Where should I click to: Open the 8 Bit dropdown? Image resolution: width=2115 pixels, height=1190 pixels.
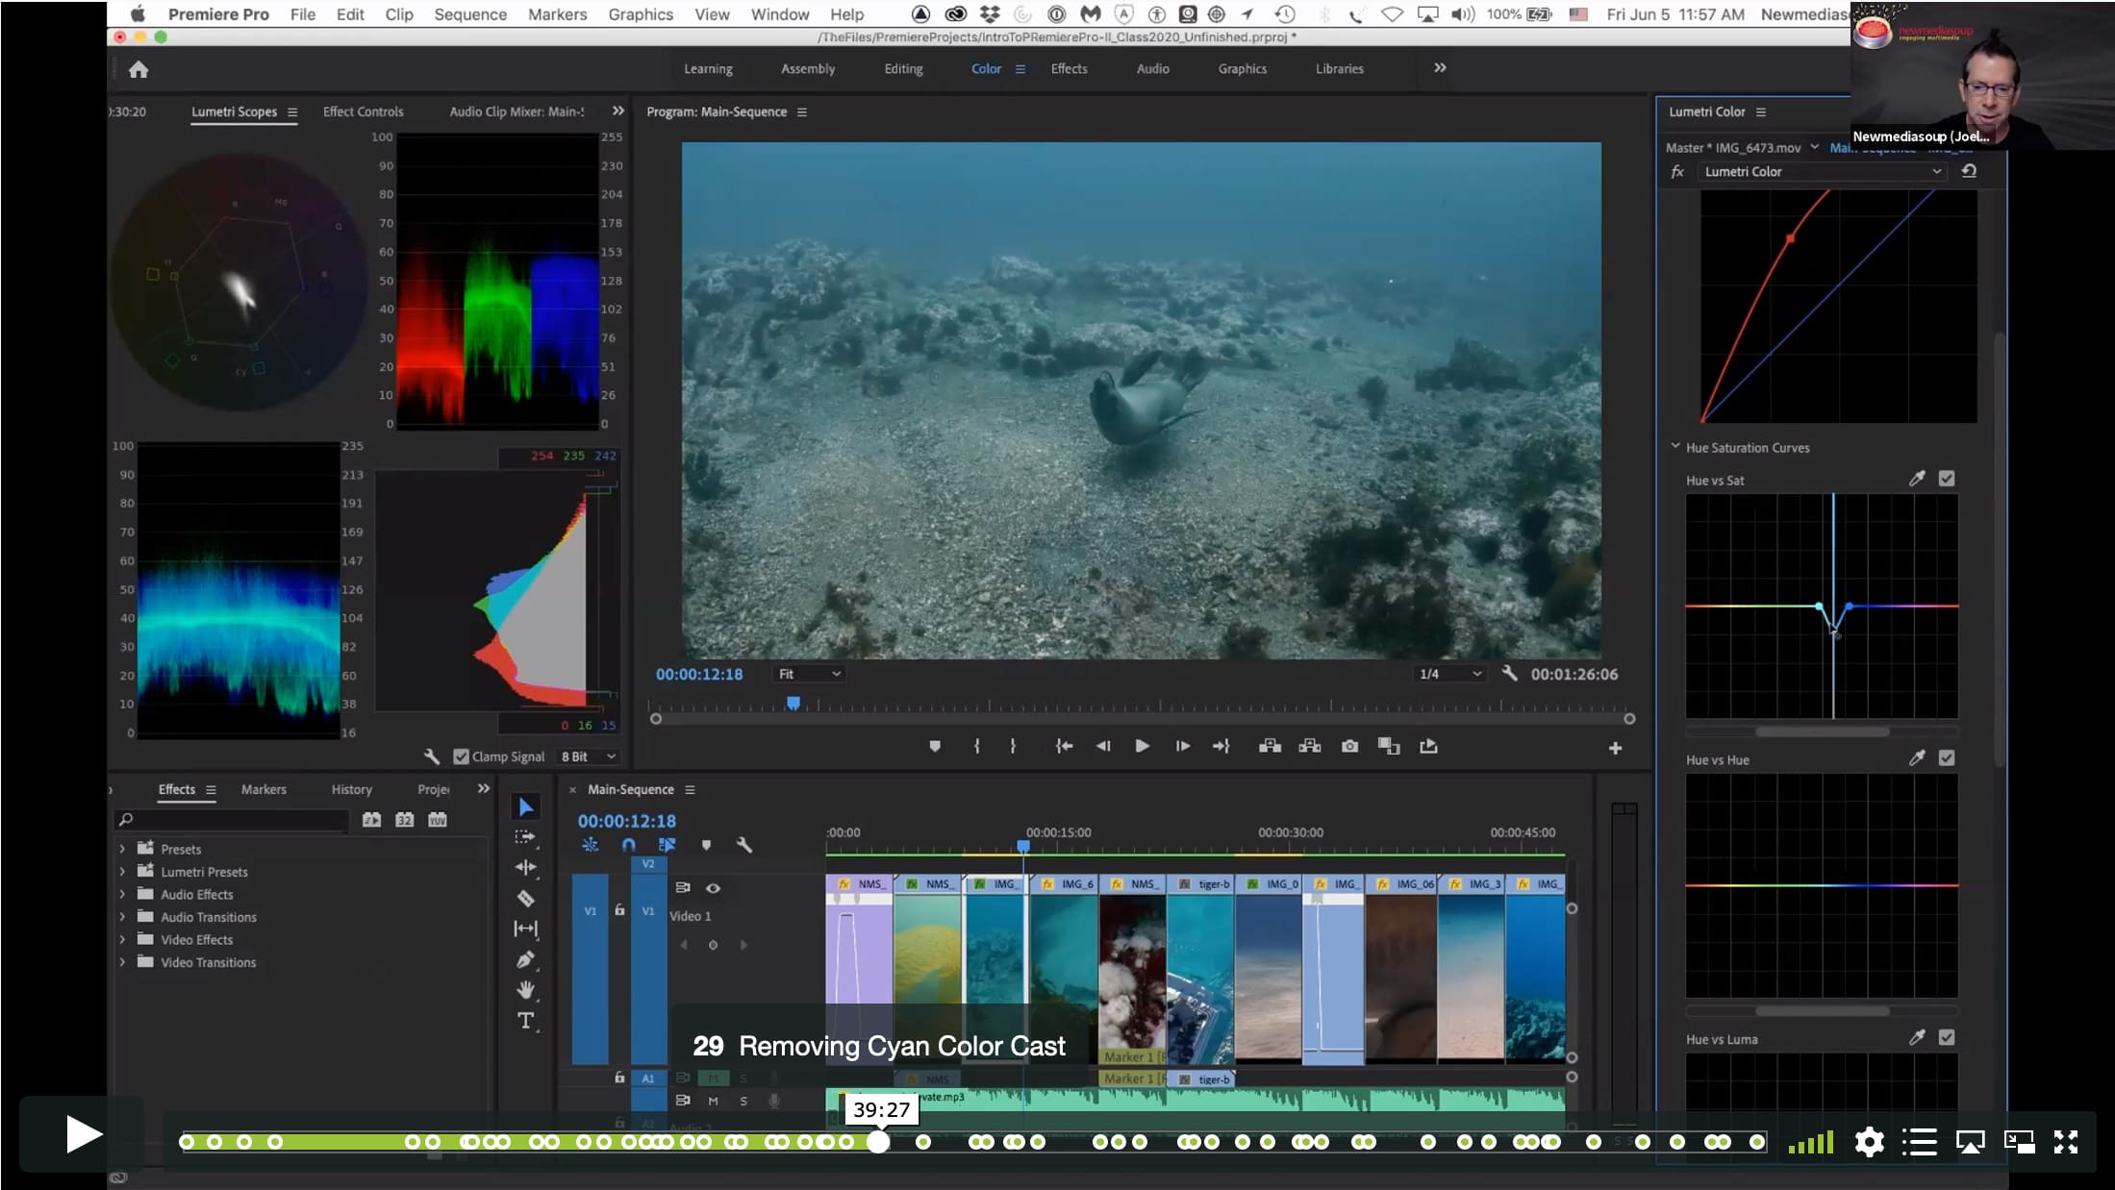589,756
